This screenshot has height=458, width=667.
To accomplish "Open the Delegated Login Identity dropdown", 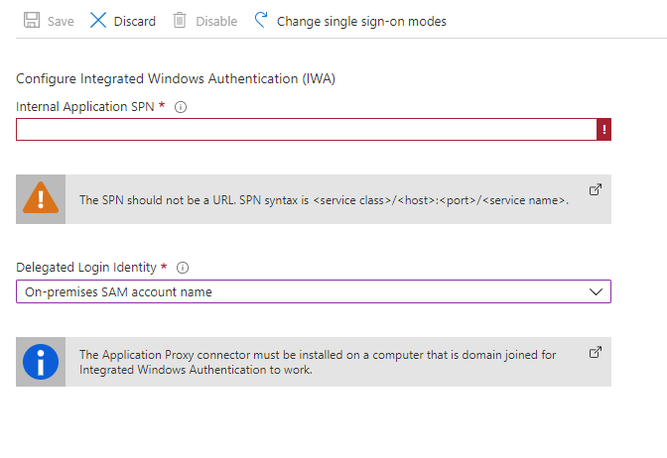I will coord(298,291).
